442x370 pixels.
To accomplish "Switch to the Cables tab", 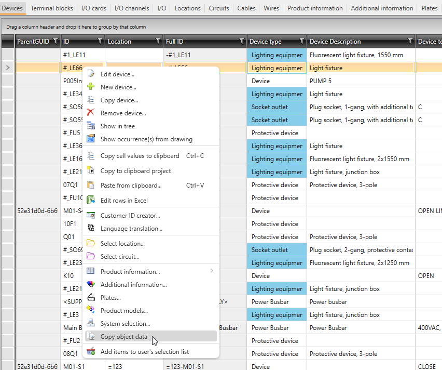I will click(x=246, y=8).
